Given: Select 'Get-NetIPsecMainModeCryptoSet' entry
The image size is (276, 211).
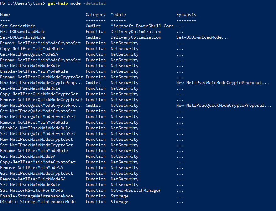Looking at the screenshot, I should pos(37,174).
